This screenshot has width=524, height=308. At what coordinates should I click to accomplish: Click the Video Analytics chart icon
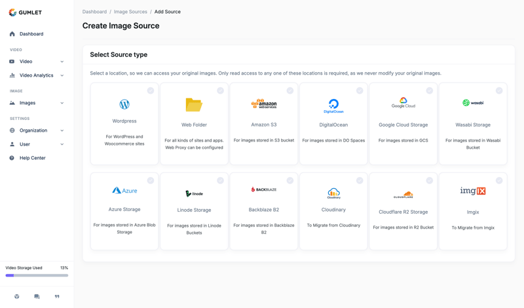[x=12, y=75]
